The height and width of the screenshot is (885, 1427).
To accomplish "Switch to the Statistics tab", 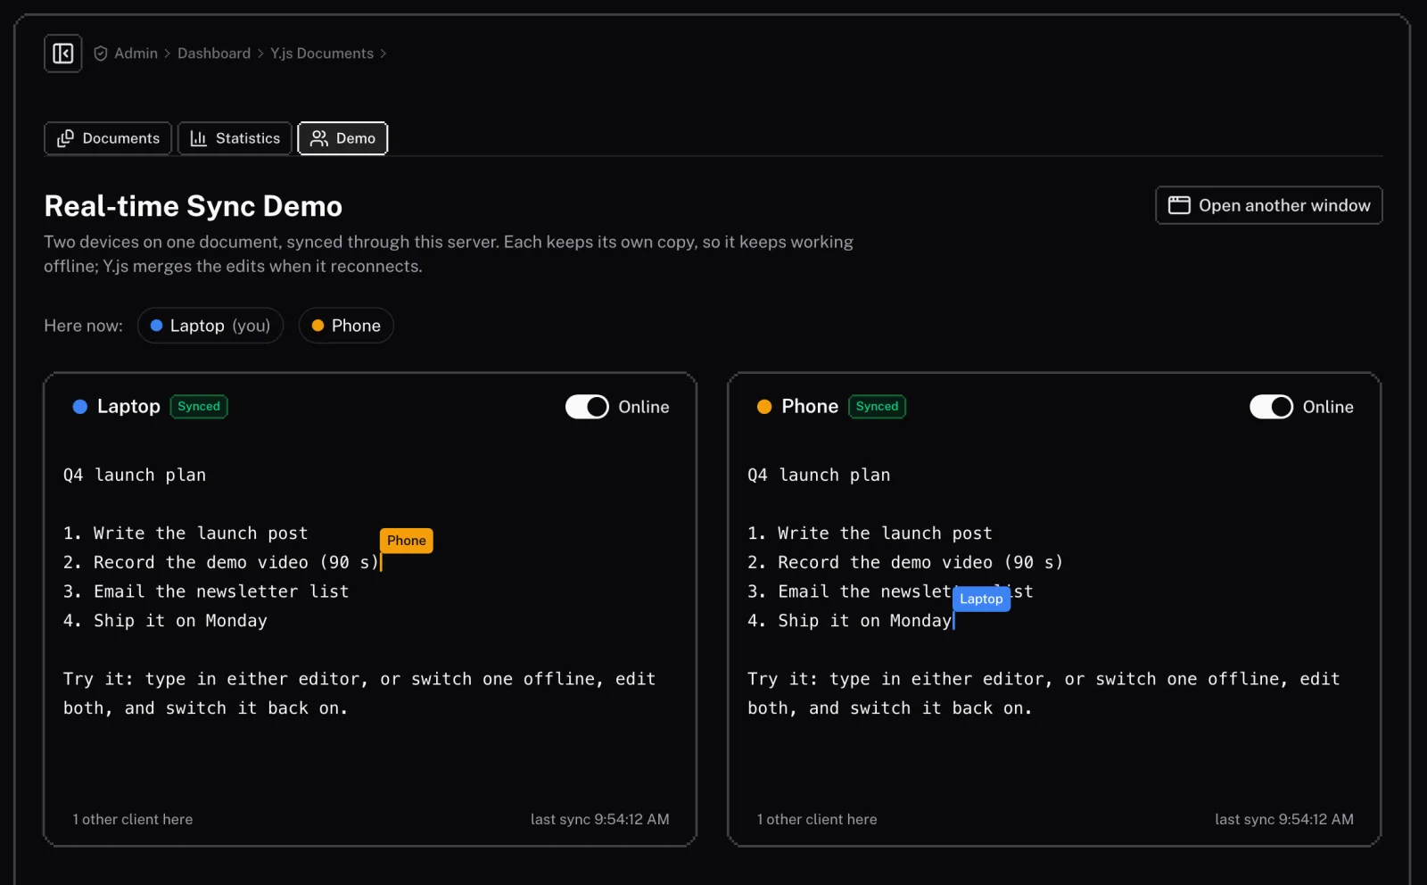I will (235, 138).
